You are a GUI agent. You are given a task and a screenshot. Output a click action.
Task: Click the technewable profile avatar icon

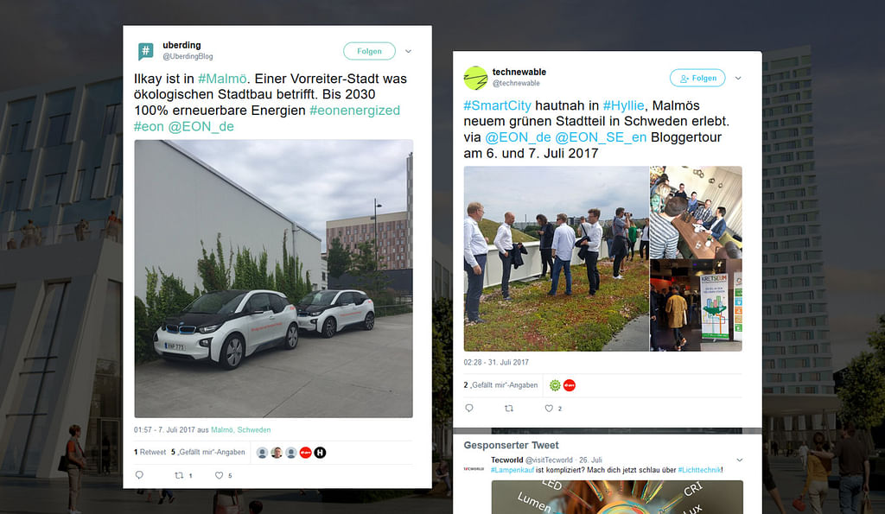(x=475, y=78)
